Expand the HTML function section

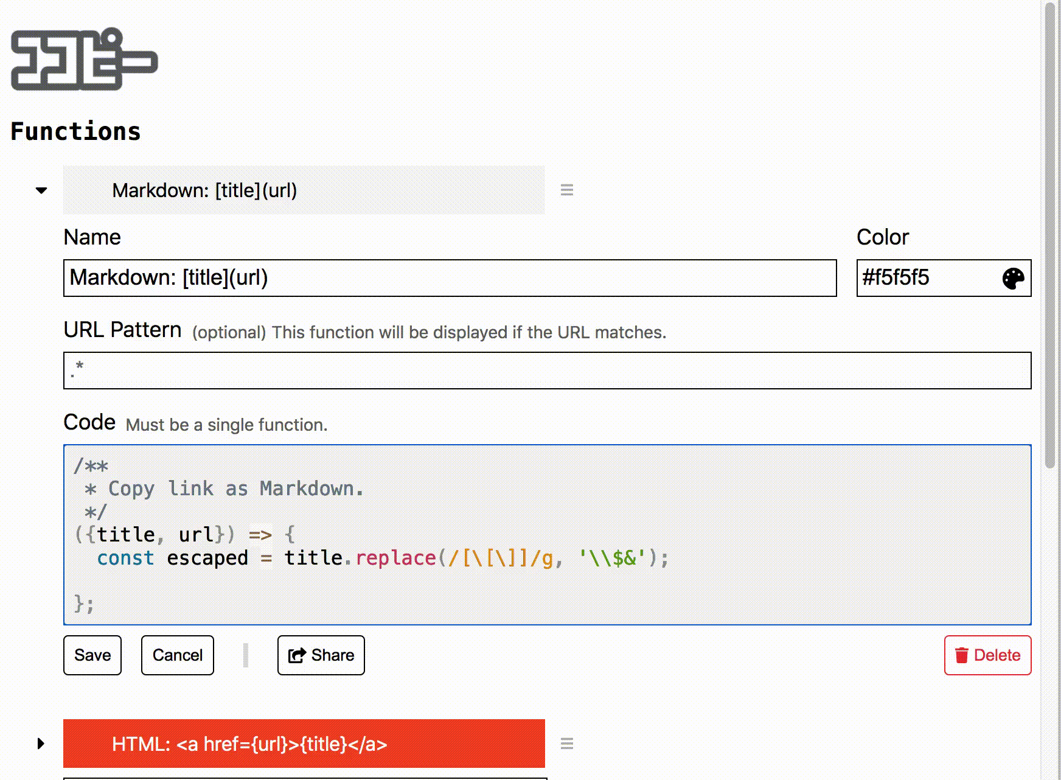41,743
